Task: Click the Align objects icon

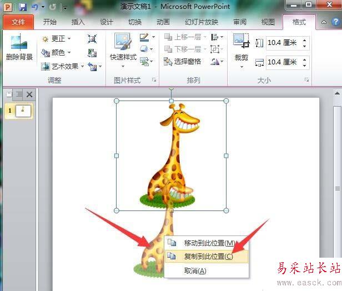Action: pyautogui.click(x=215, y=37)
